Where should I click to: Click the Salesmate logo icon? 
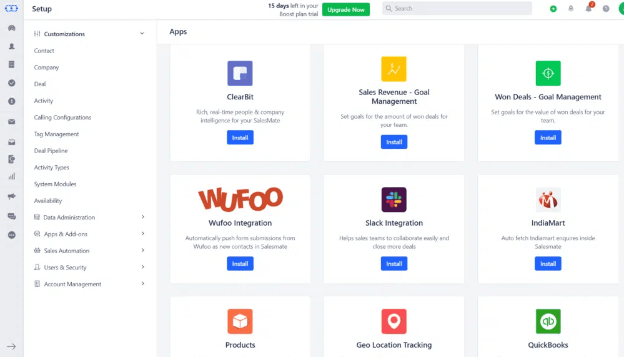(11, 8)
